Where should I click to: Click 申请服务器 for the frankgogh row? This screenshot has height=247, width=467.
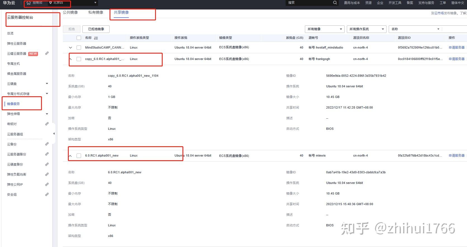[457, 59]
